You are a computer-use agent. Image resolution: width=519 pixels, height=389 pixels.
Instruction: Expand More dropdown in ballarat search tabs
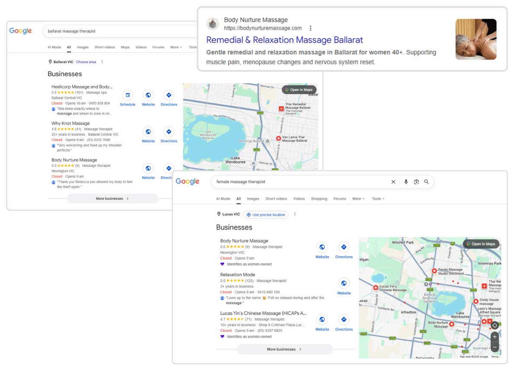tap(176, 48)
